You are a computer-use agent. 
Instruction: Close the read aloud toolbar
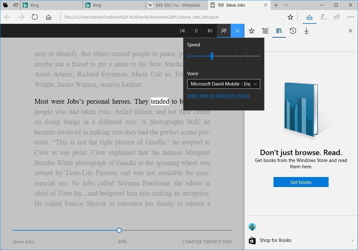(x=238, y=31)
